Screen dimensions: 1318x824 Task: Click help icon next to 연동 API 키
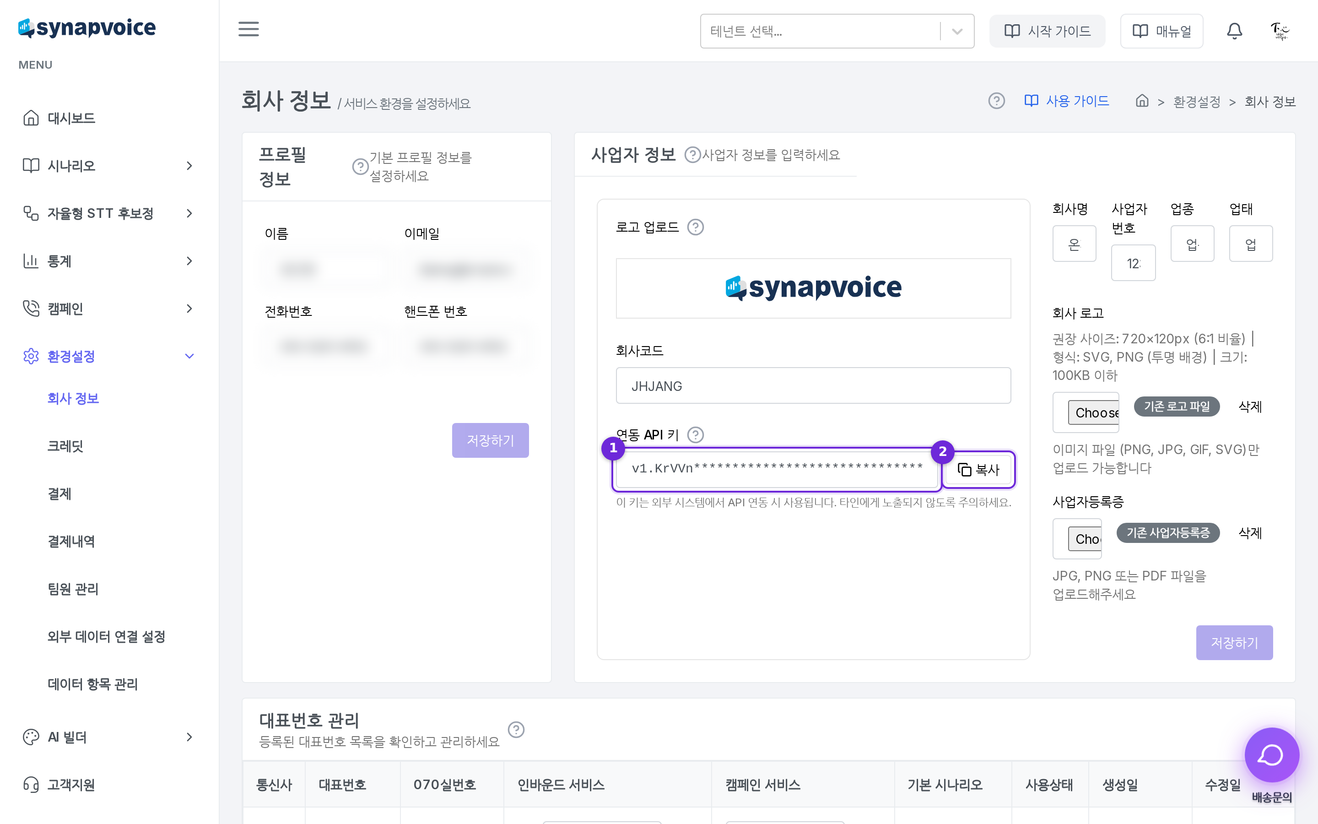(696, 434)
